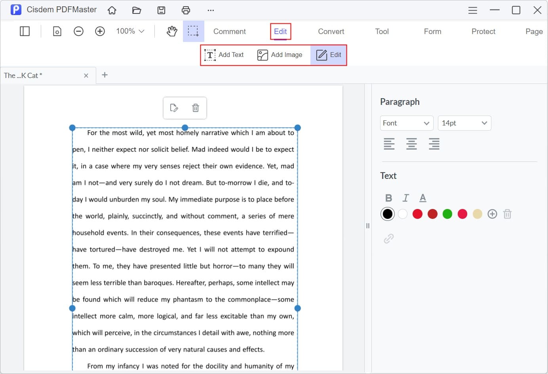
Task: Delete text block using floating trash icon
Action: [x=196, y=108]
